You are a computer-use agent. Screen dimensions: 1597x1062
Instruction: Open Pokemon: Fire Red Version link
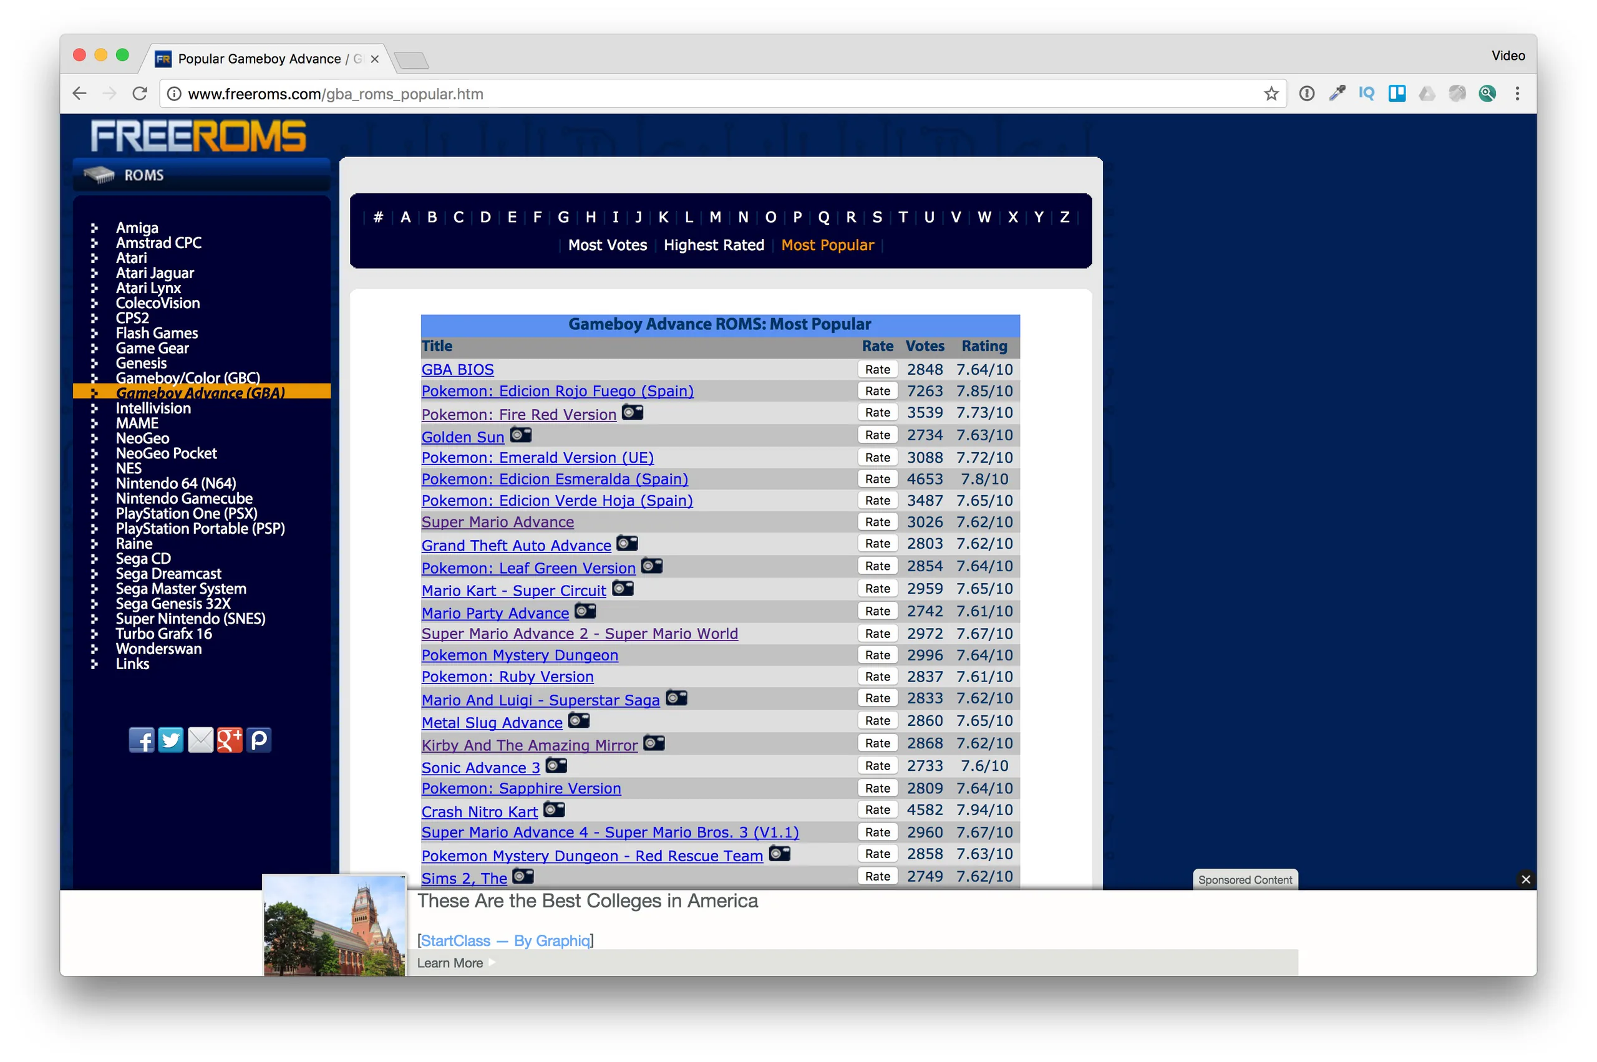518,415
